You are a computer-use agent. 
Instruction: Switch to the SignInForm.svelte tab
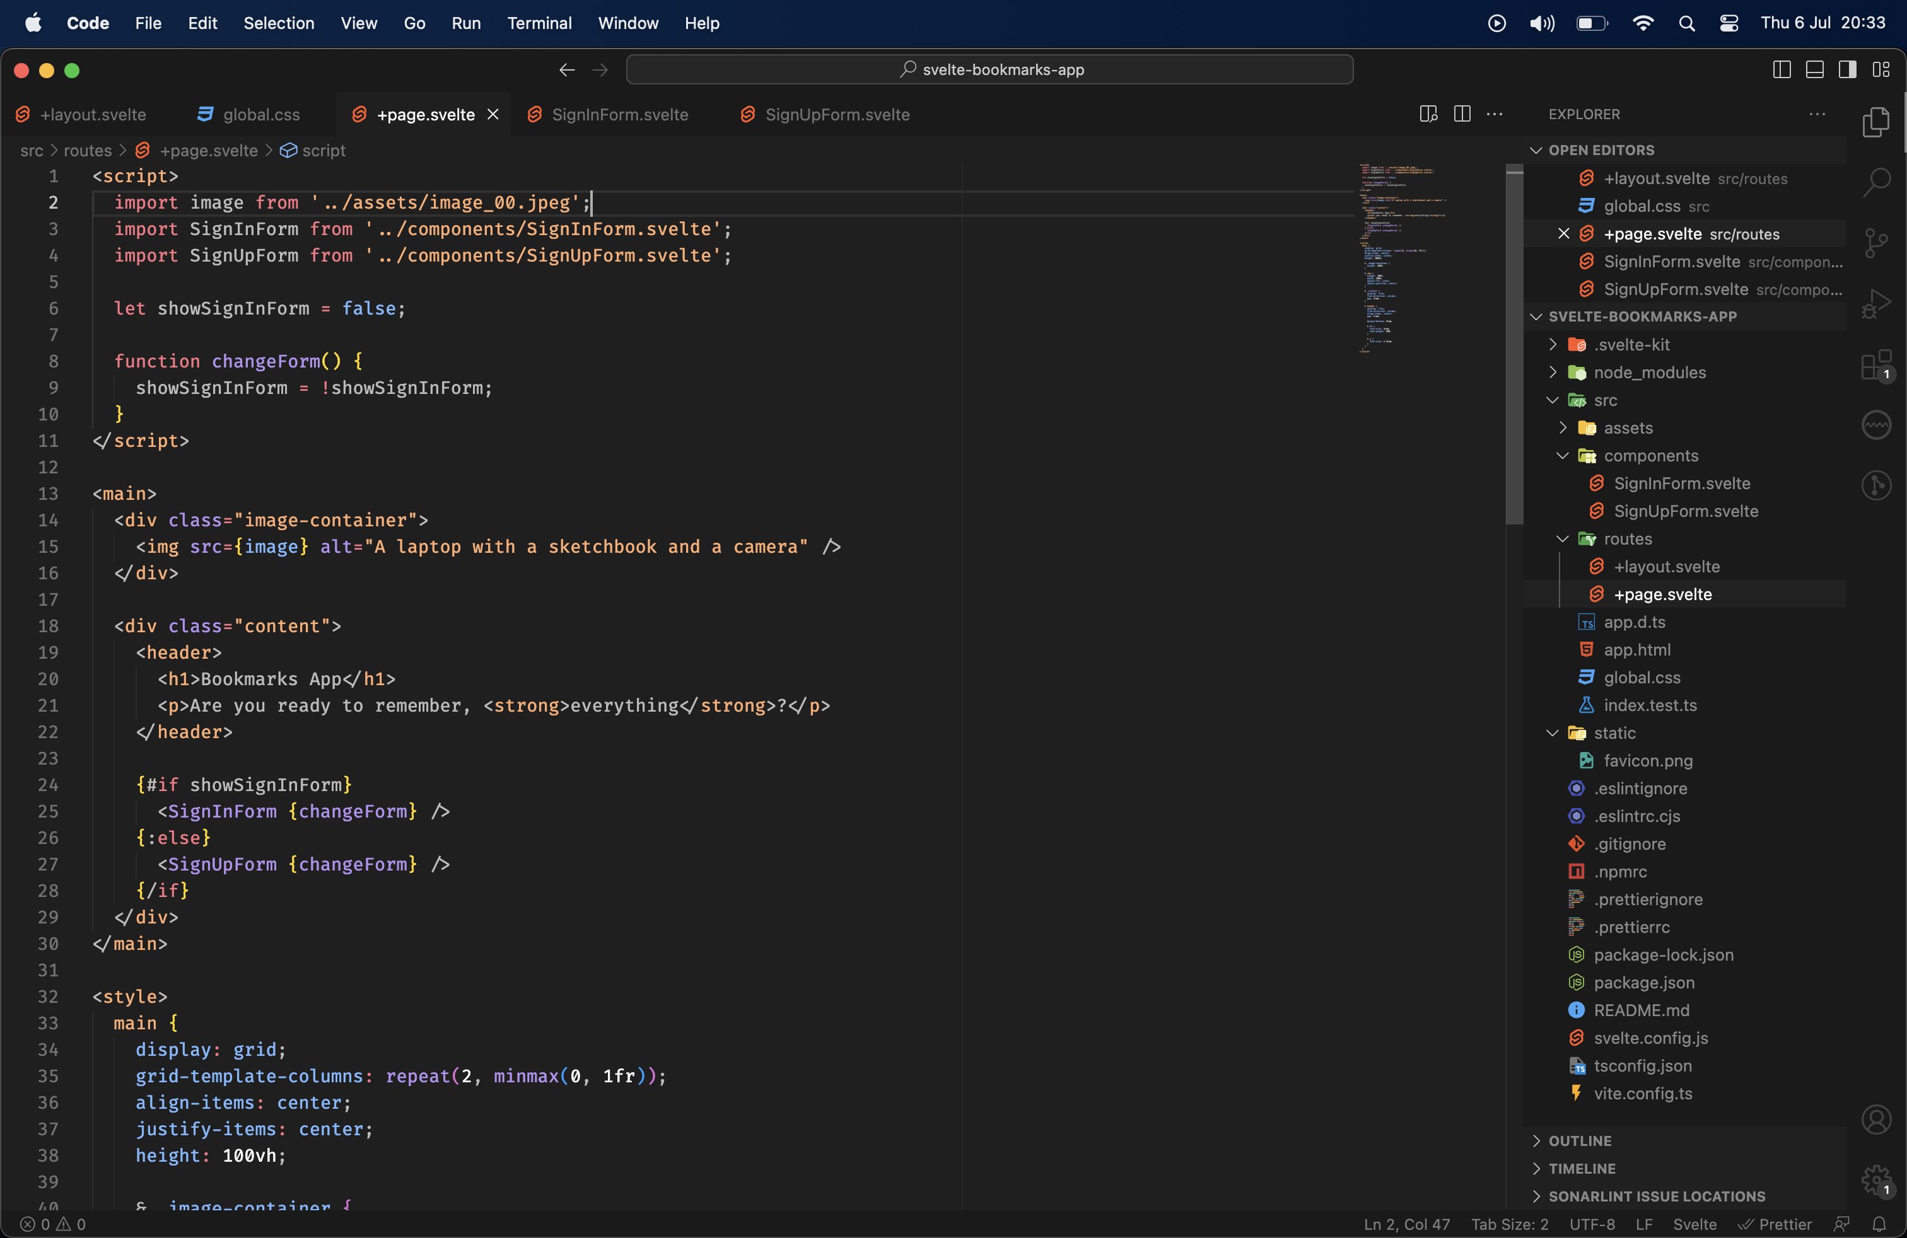[619, 115]
